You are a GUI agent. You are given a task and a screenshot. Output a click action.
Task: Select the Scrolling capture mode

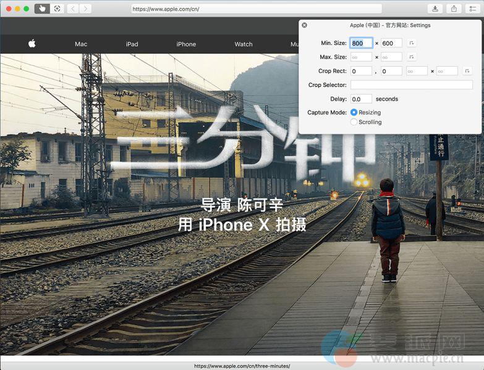click(x=354, y=122)
